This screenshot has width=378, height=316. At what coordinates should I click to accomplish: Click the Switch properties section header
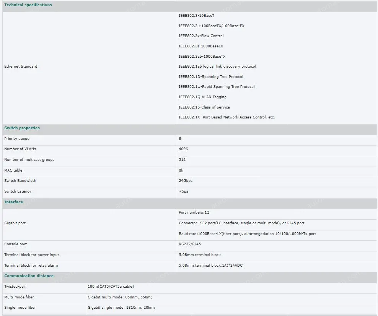pos(22,128)
